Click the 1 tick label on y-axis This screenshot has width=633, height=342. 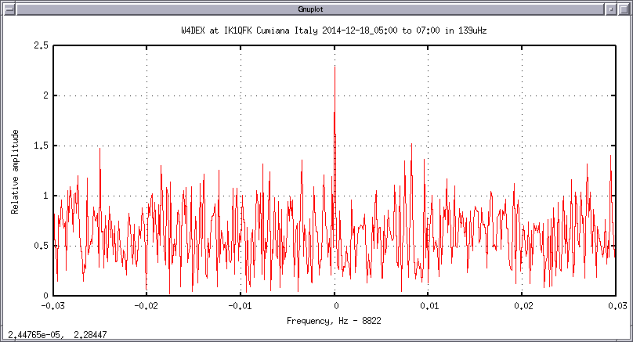click(45, 196)
